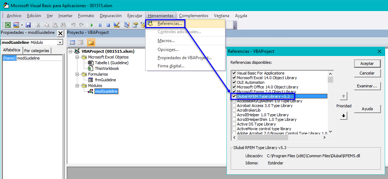388x179 pixels.
Task: Open the Edición menu
Action: pyautogui.click(x=34, y=16)
